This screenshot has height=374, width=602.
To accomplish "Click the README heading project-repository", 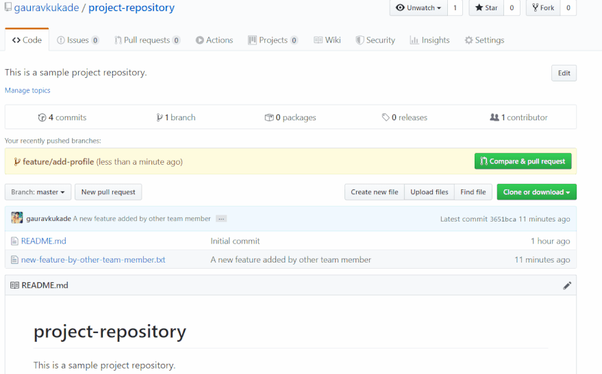I will pos(110,332).
